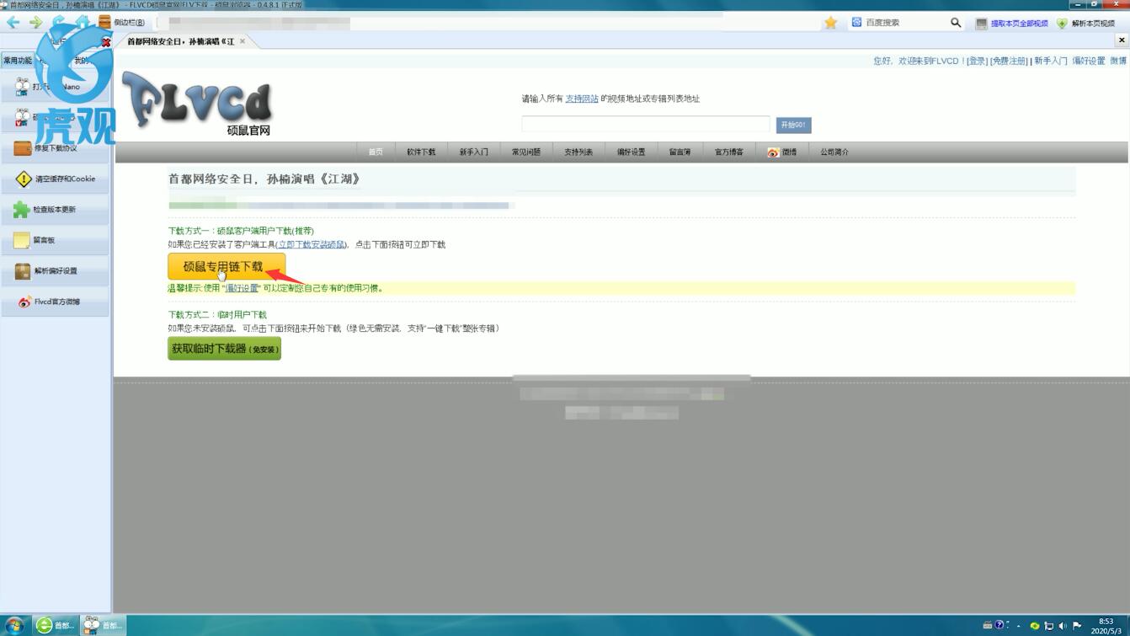
Task: Click 微博 in the top-right header links
Action: [1118, 61]
